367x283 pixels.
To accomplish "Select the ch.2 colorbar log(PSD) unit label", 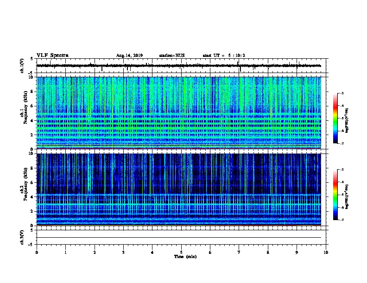I will 347,197.
